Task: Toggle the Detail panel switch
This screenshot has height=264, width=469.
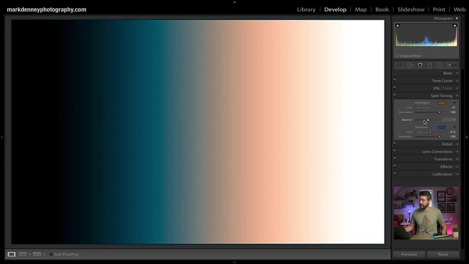Action: click(x=395, y=143)
